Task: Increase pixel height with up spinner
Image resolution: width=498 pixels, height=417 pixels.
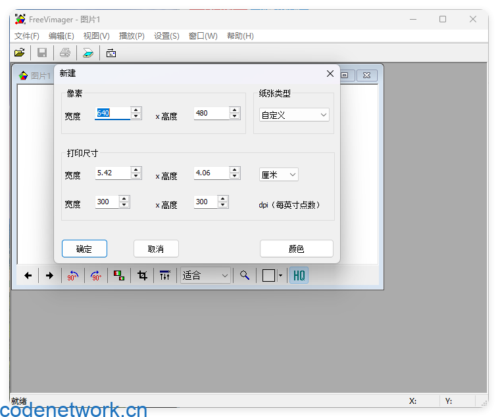Action: (x=235, y=110)
